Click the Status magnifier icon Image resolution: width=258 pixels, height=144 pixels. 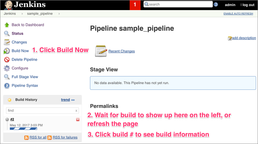coord(7,34)
